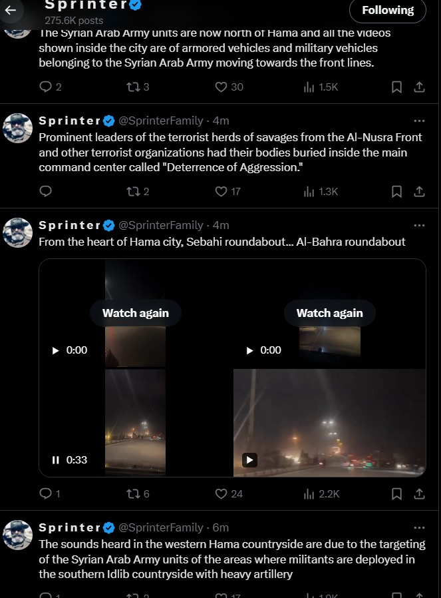Reply to the Hama city roundabout post
441x598 pixels.
(46, 493)
